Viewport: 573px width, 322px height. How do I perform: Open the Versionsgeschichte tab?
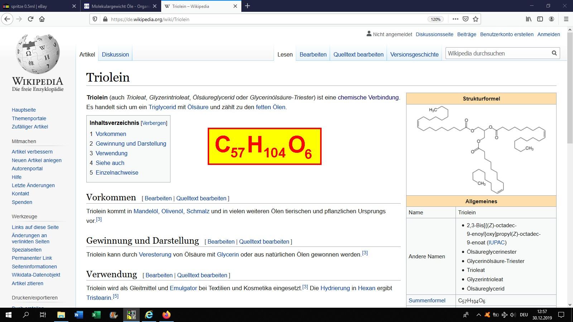coord(414,54)
